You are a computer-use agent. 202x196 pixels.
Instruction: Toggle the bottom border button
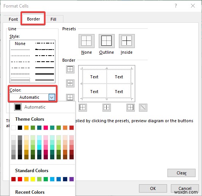coord(70,97)
